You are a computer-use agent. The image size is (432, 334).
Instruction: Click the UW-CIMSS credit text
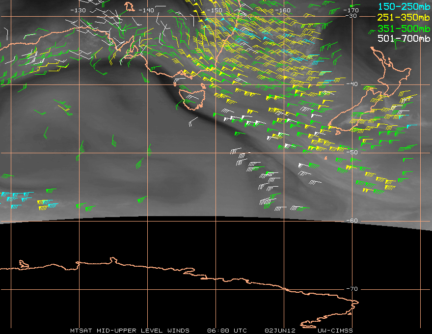[335, 331]
